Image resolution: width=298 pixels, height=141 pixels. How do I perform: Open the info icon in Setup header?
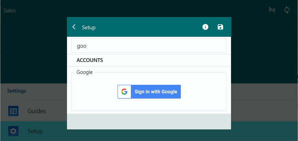point(205,27)
